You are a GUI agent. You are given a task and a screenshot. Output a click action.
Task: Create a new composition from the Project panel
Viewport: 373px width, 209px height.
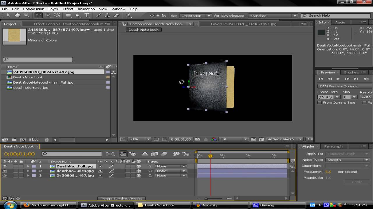(23, 140)
